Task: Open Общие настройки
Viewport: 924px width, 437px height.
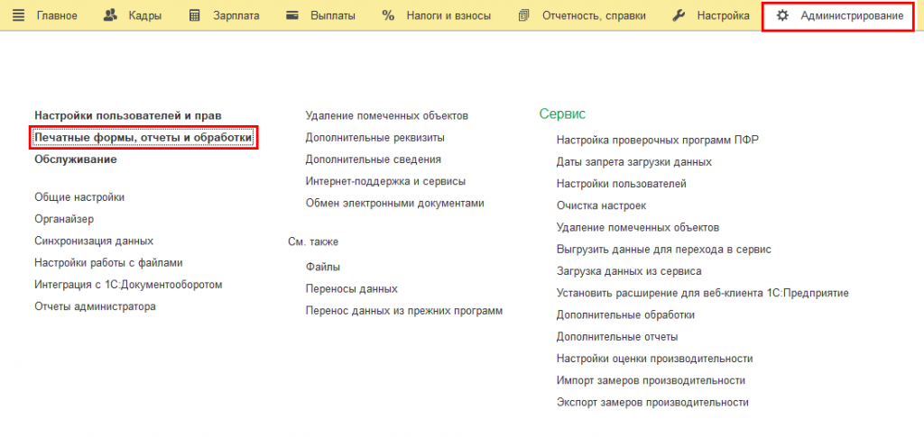Action: click(x=79, y=197)
